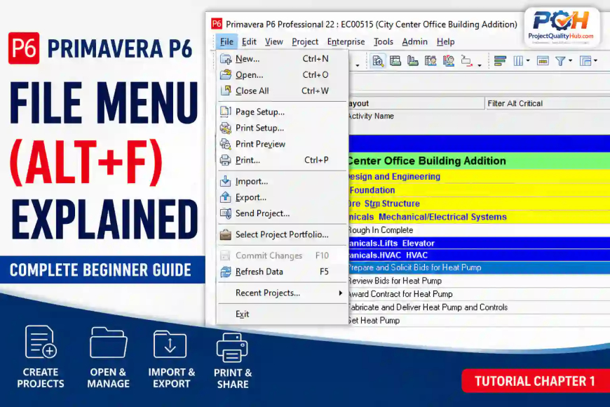Select the Set Heat Pump activity
This screenshot has width=610, height=407.
[479, 321]
